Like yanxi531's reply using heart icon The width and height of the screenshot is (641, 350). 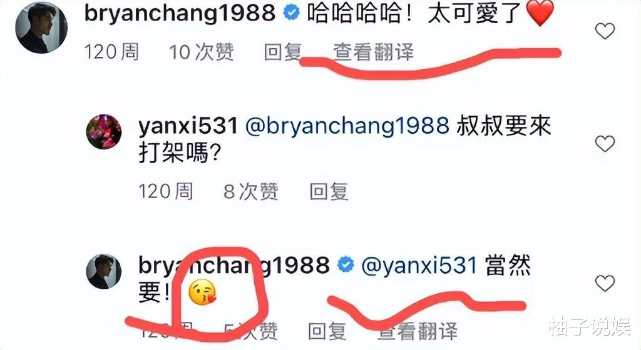[605, 144]
